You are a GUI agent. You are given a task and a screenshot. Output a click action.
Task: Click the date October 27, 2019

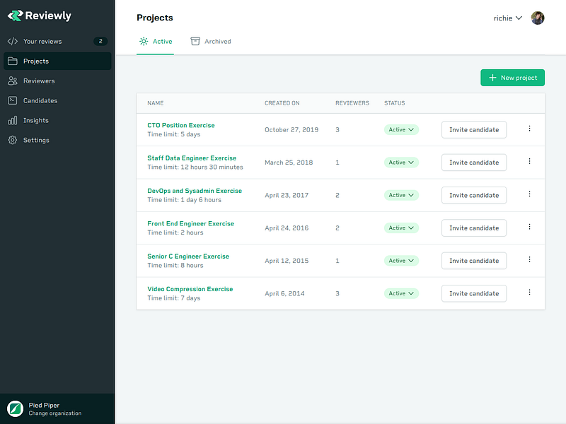[x=291, y=130]
